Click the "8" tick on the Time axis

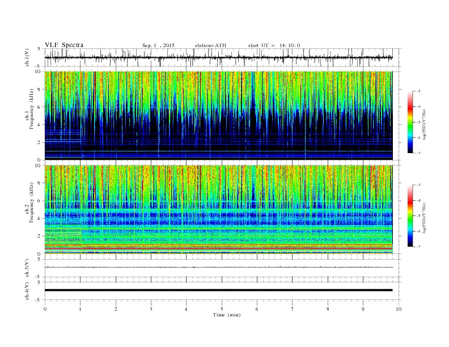[328, 309]
